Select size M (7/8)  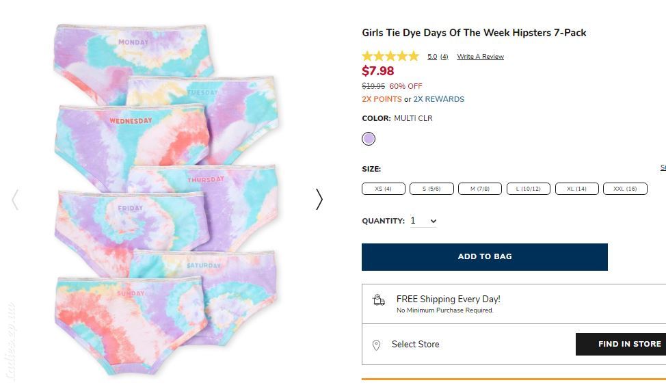(480, 189)
